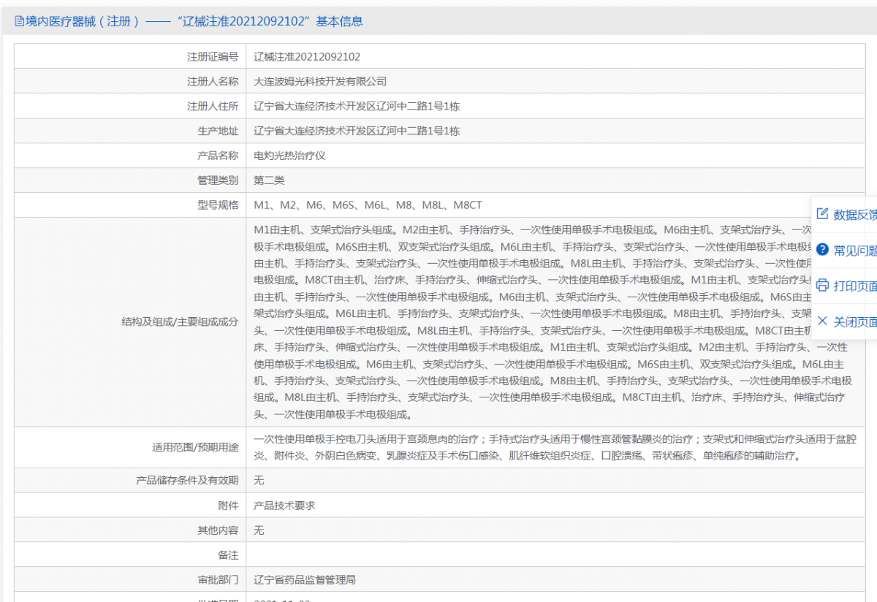Image resolution: width=877 pixels, height=602 pixels.
Task: Click the 结构及组成/主要组成成分 label
Action: (x=180, y=321)
